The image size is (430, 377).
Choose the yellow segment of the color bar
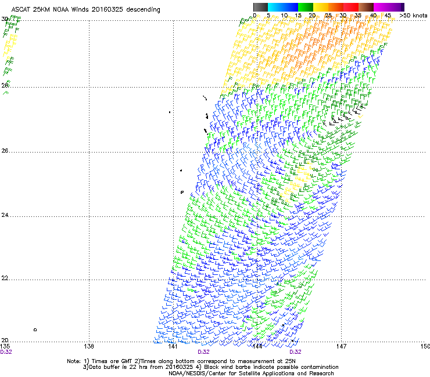point(321,7)
